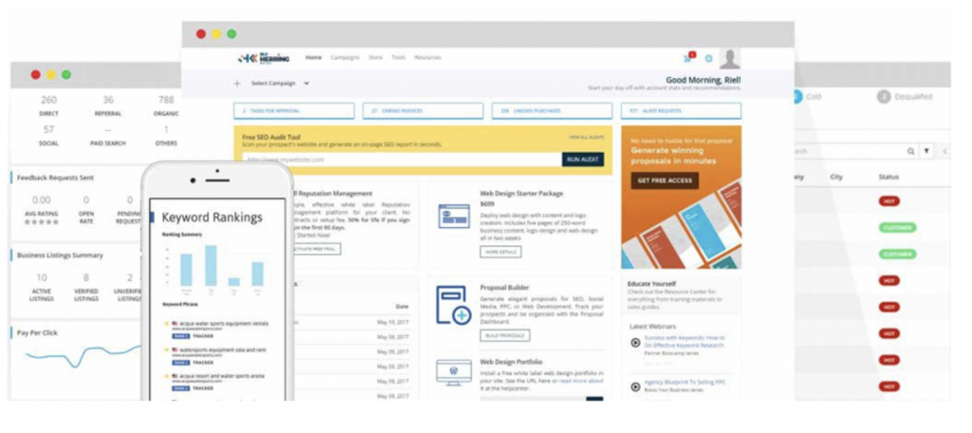Click the 36 REFERRAL stat
The width and height of the screenshot is (972, 433).
pyautogui.click(x=108, y=106)
